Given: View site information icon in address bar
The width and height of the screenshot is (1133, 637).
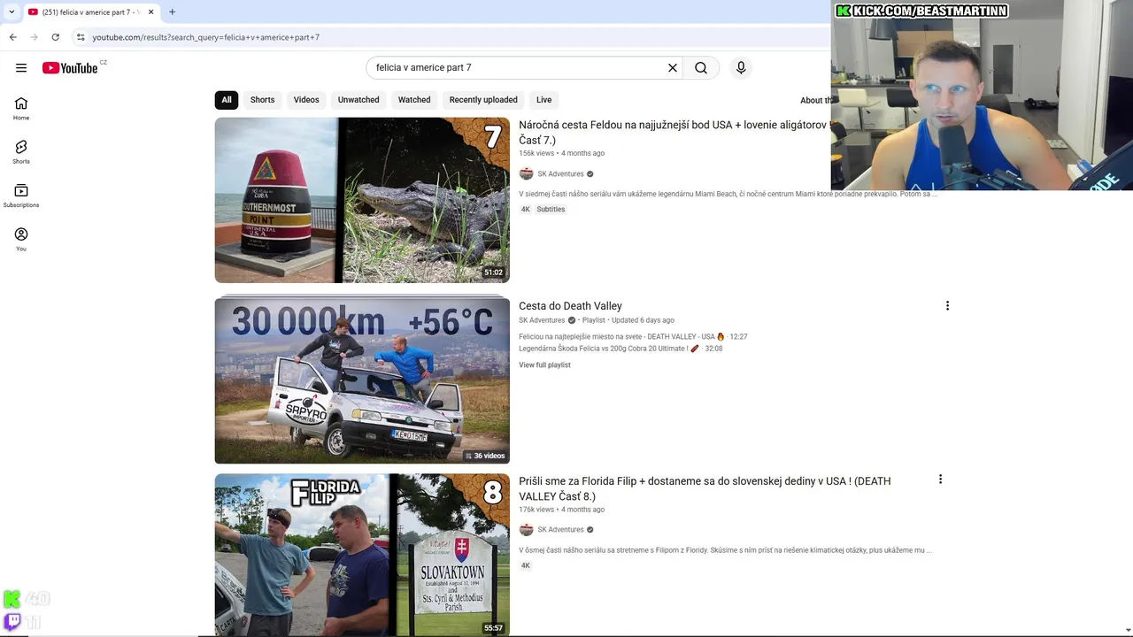Looking at the screenshot, I should click(81, 37).
